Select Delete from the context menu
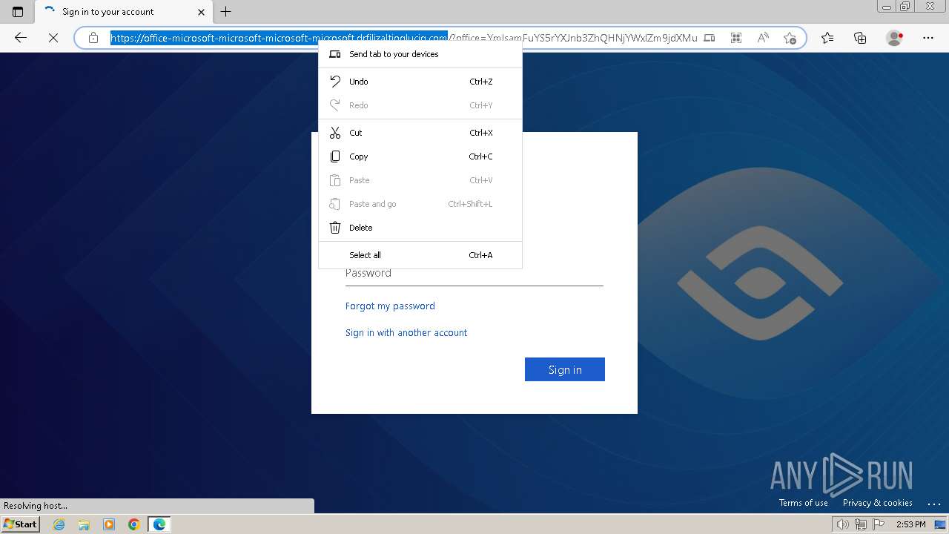 [x=420, y=228]
